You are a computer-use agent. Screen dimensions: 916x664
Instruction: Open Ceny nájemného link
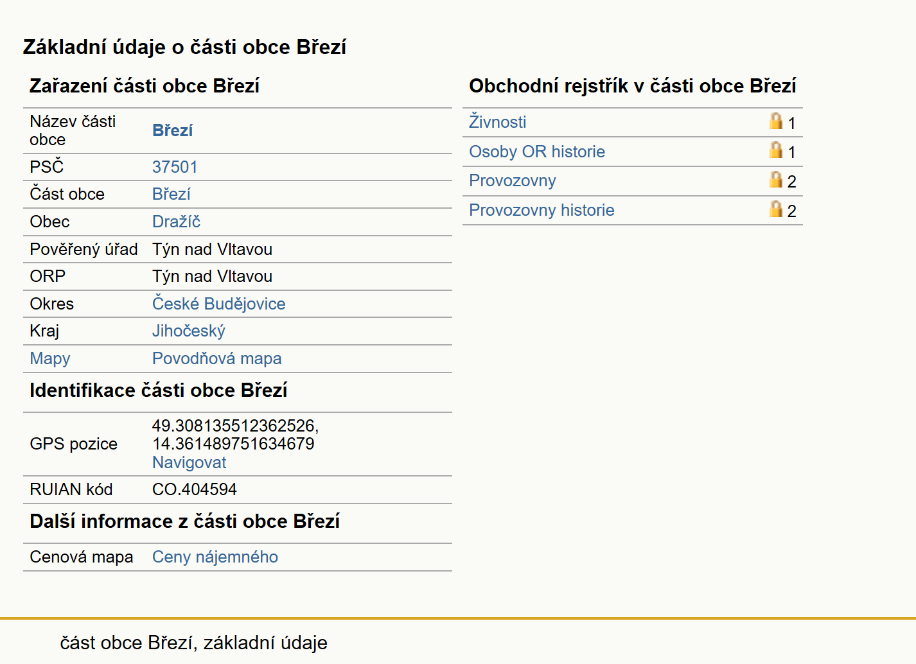(x=215, y=557)
